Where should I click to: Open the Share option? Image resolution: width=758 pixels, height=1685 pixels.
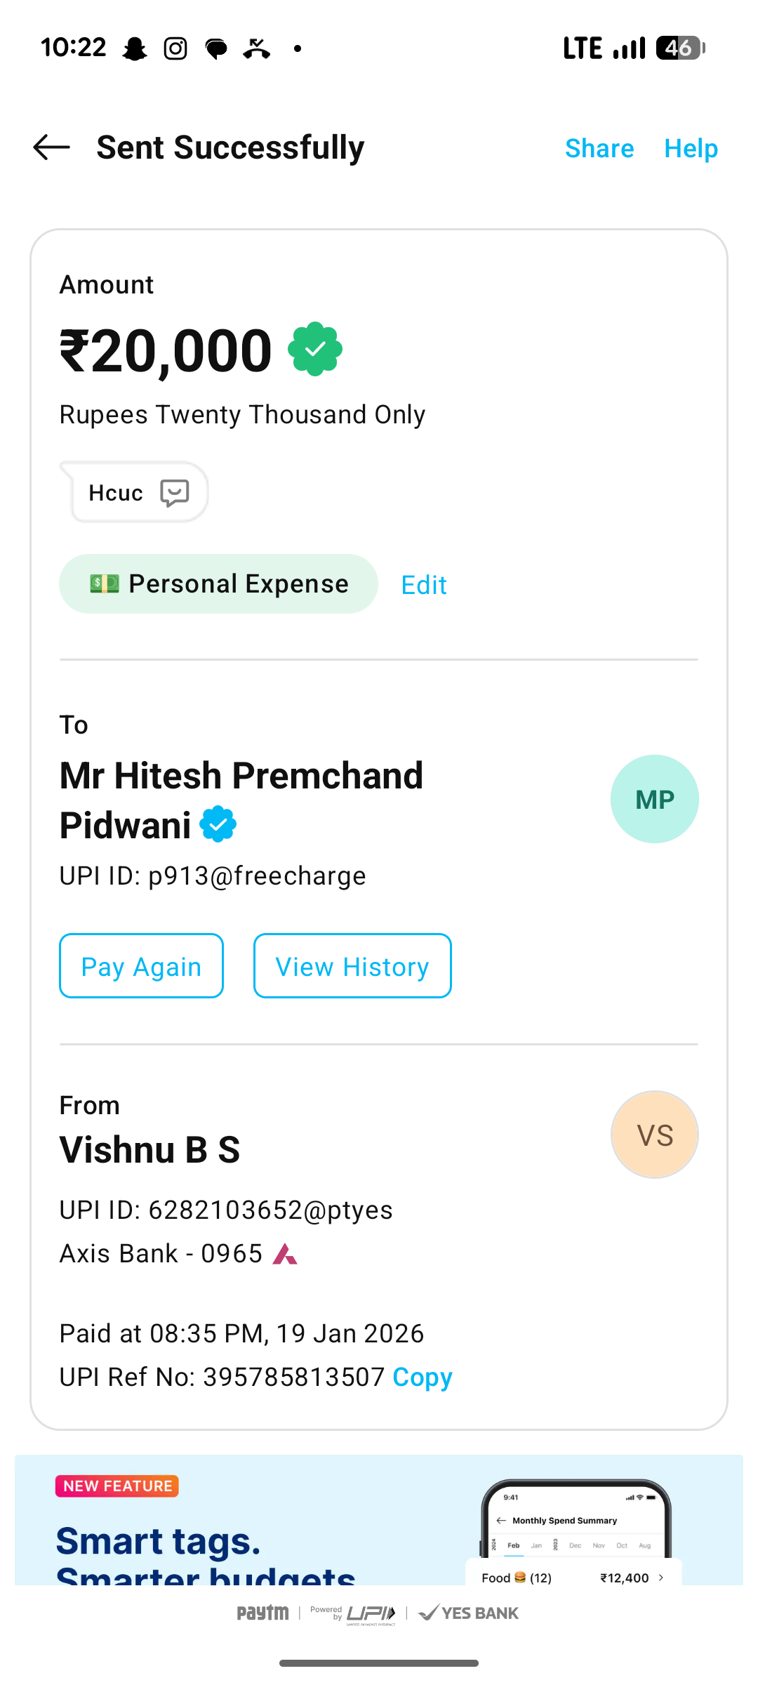(x=599, y=148)
